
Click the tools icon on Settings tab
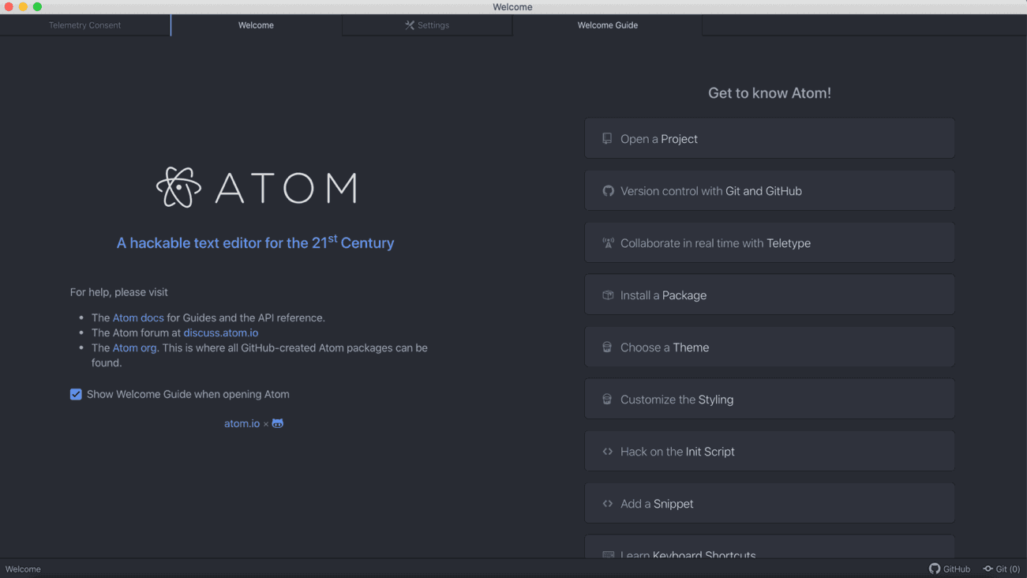pos(410,25)
